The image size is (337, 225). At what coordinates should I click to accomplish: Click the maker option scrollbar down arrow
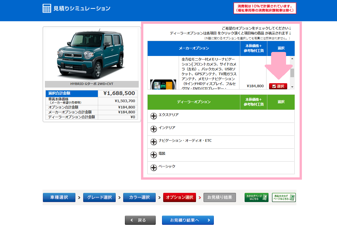click(292, 87)
